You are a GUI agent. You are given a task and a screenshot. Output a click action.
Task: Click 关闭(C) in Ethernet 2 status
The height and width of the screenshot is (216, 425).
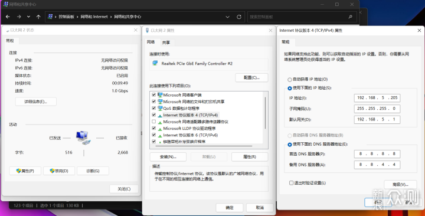pyautogui.click(x=124, y=189)
